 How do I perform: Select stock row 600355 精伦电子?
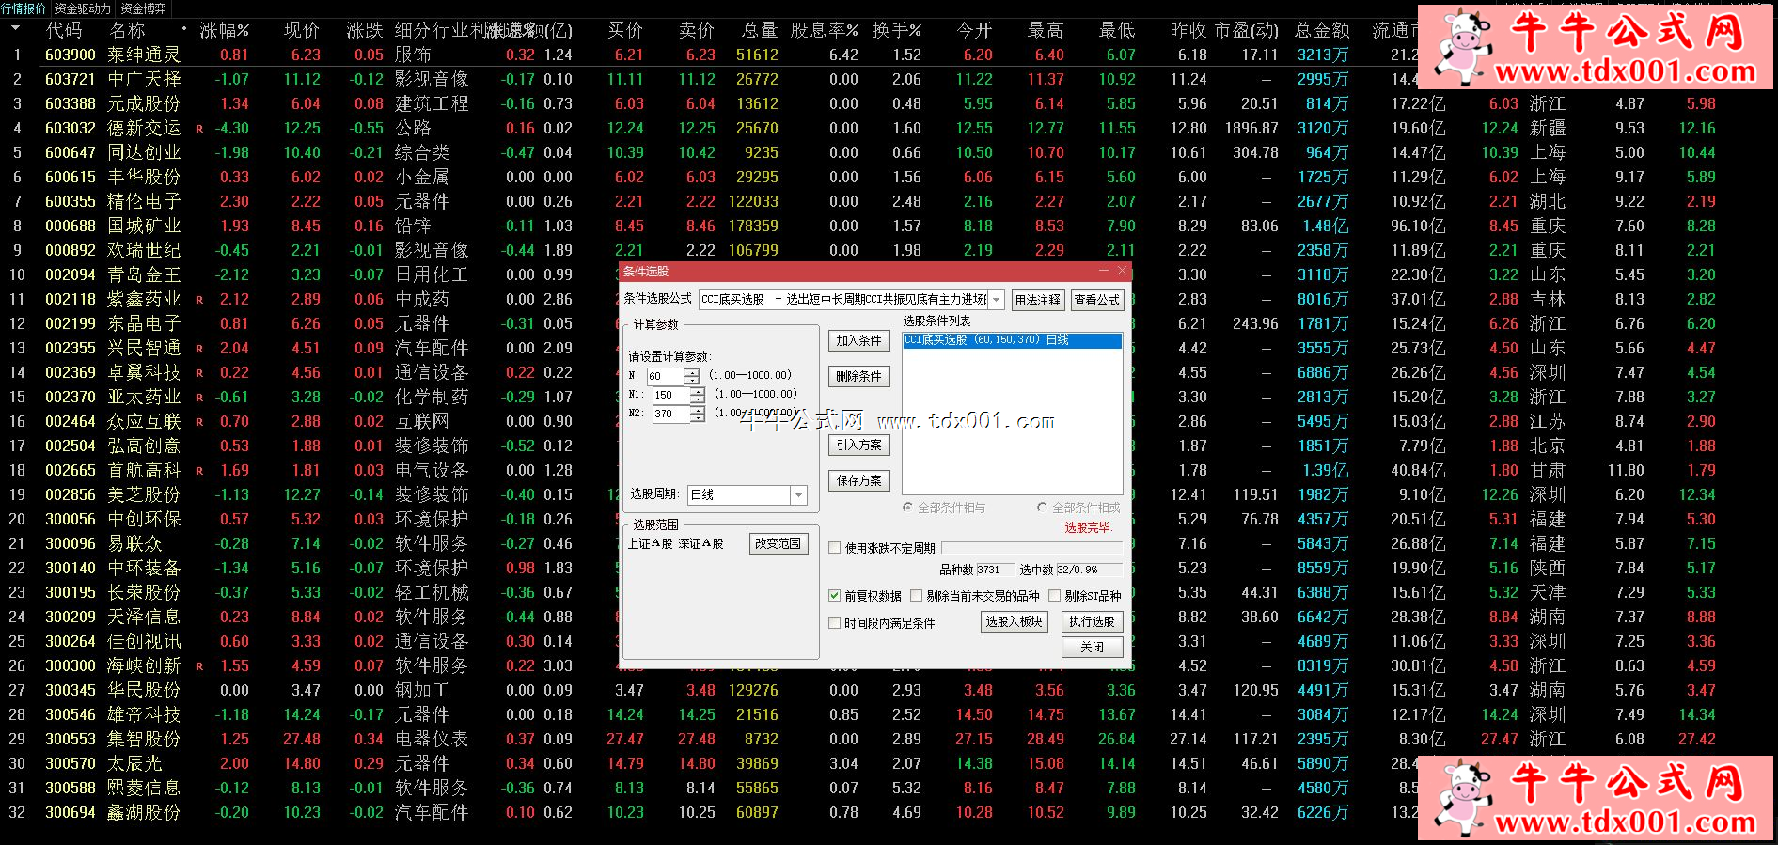point(113,202)
